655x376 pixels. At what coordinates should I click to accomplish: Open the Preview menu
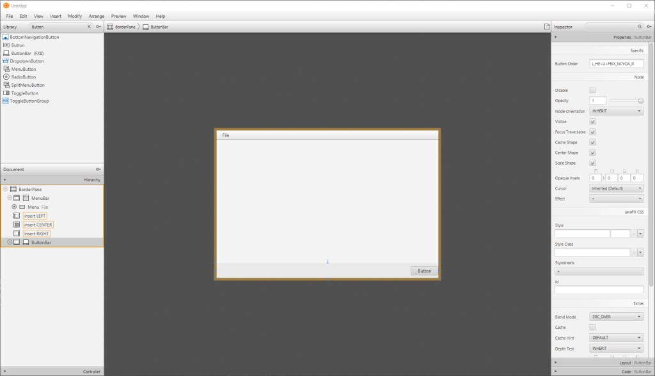(118, 16)
